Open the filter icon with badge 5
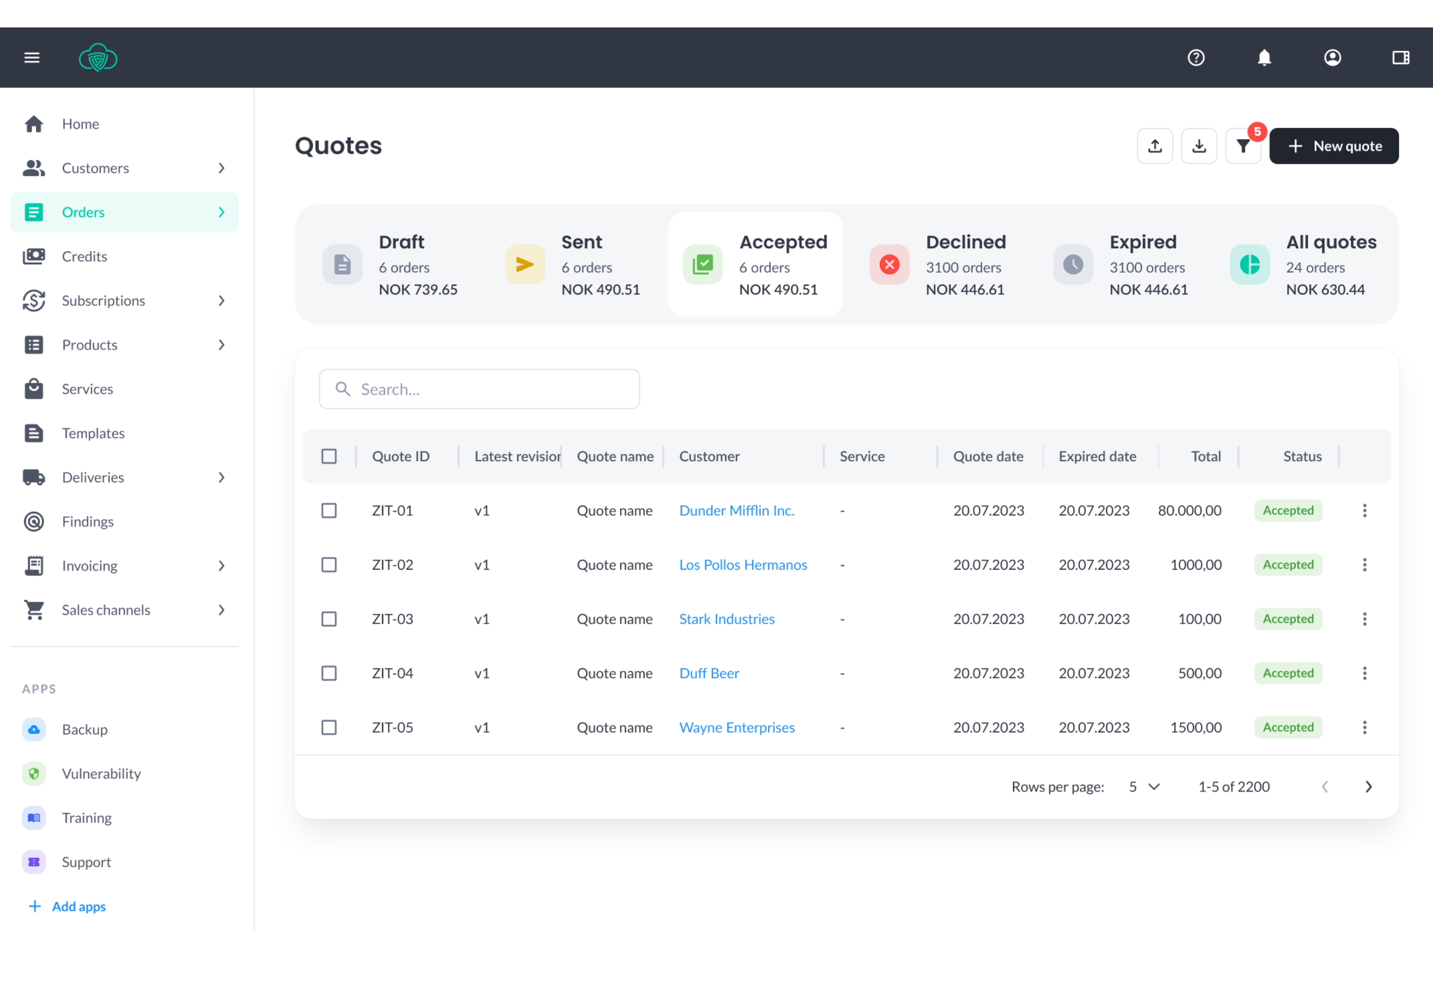The height and width of the screenshot is (992, 1433). (1243, 146)
